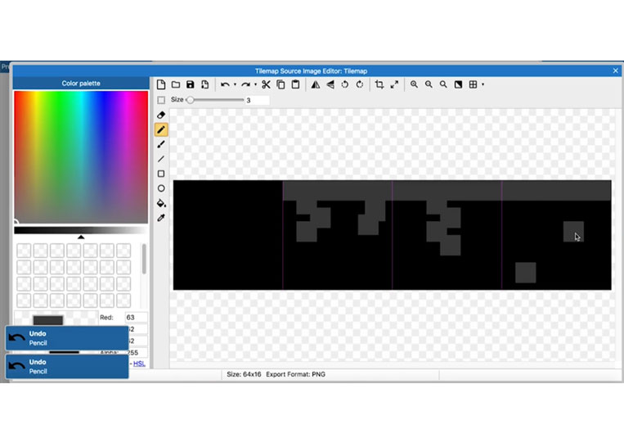Open the redo history dropdown arrow
Image resolution: width=624 pixels, height=443 pixels.
[255, 84]
